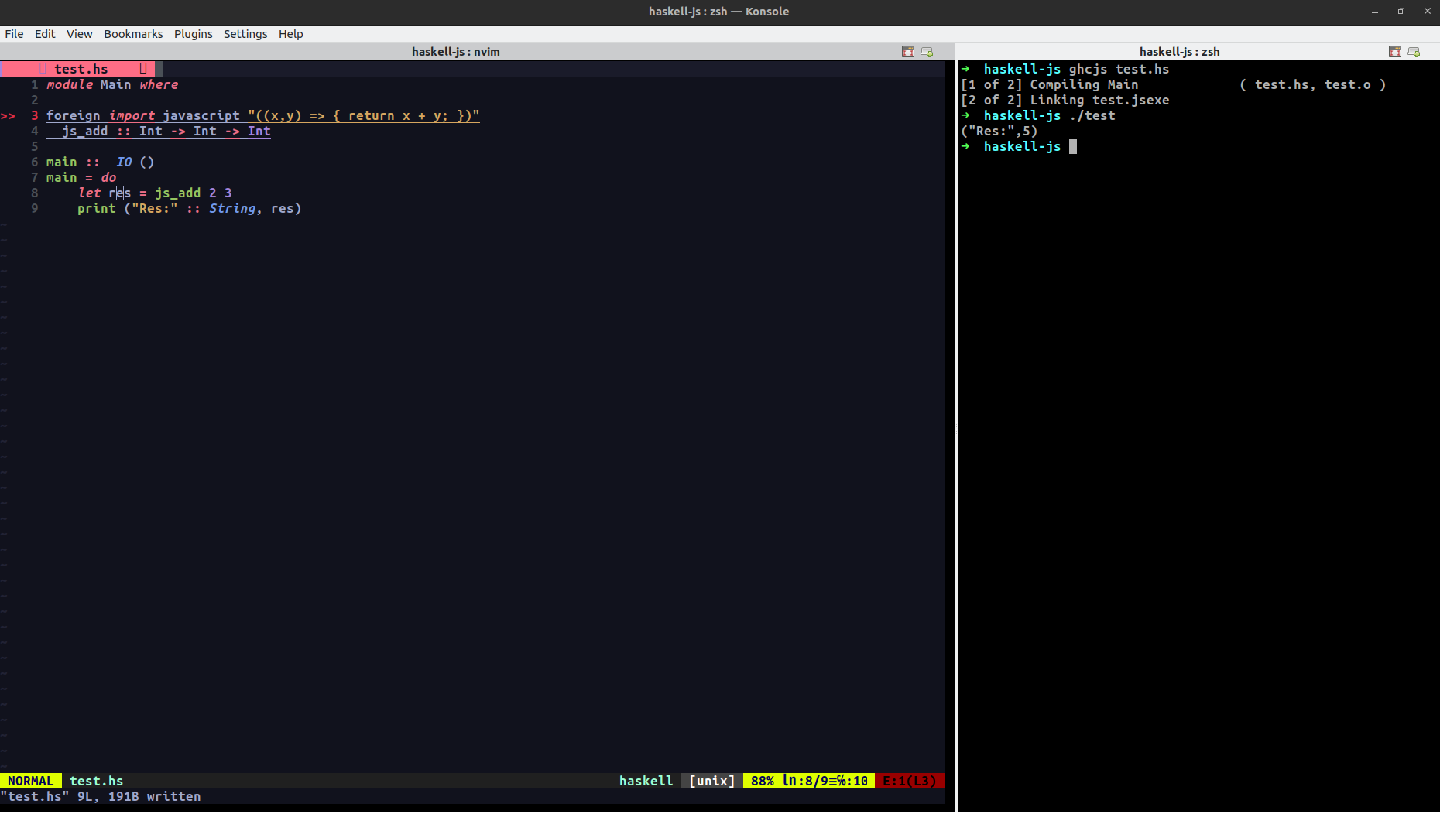
Task: Click the JavaScript lambda string on line 3
Action: tap(364, 115)
